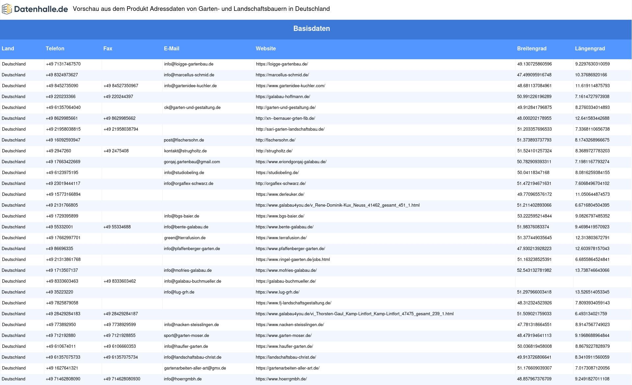Click fax number +49 55334688
This screenshot has width=632, height=385.
coord(117,227)
